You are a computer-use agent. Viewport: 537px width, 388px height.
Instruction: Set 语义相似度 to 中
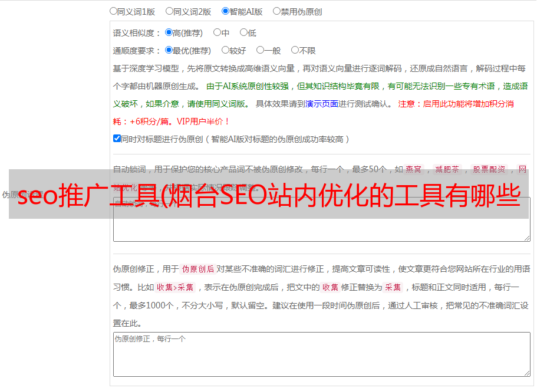tap(217, 32)
